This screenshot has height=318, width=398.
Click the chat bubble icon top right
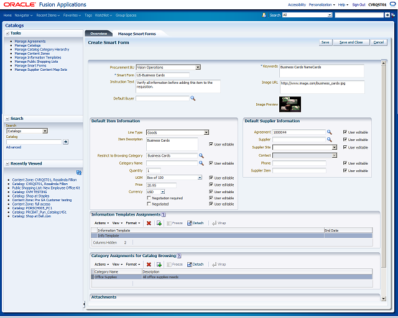click(392, 4)
